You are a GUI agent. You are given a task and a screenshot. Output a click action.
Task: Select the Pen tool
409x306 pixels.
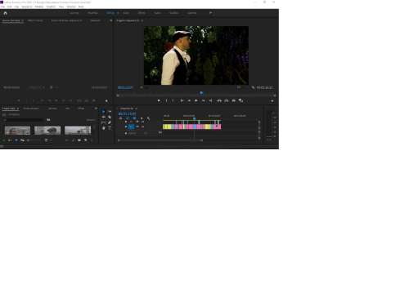pos(110,122)
